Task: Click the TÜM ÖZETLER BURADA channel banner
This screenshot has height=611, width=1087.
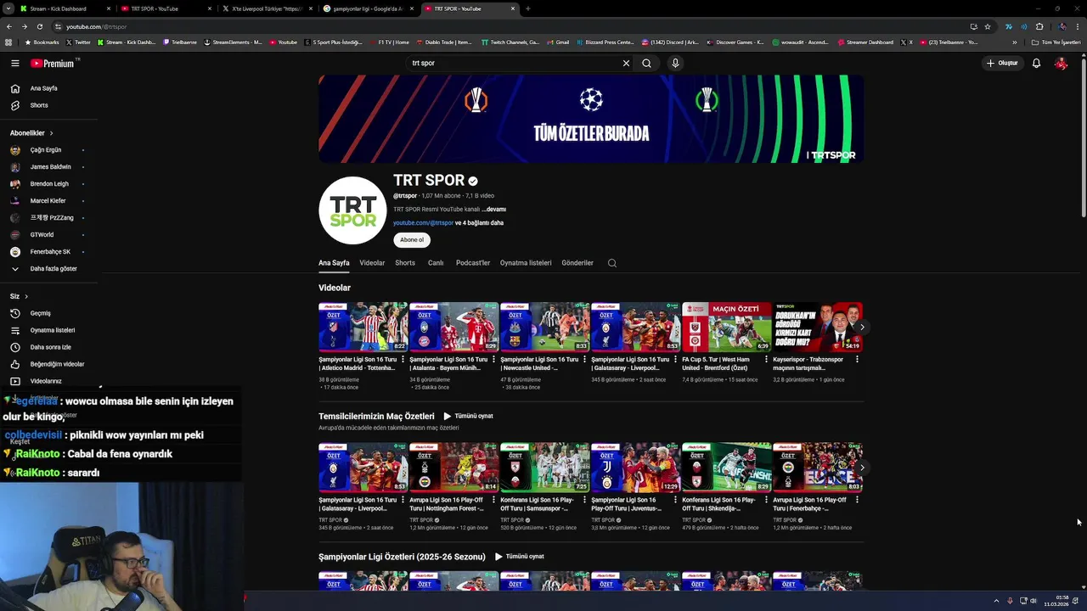Action: tap(591, 119)
